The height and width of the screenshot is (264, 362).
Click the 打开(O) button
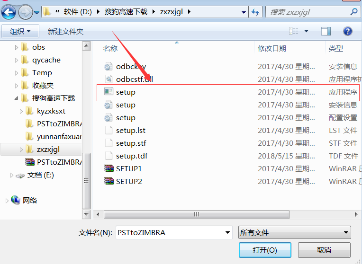point(265,250)
